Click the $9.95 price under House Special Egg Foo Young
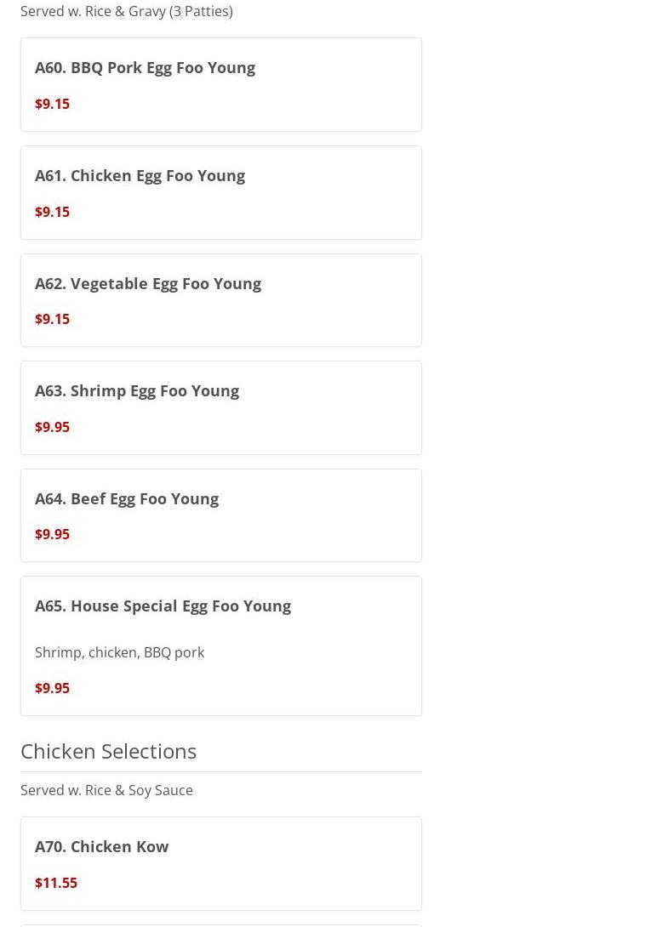 click(52, 688)
